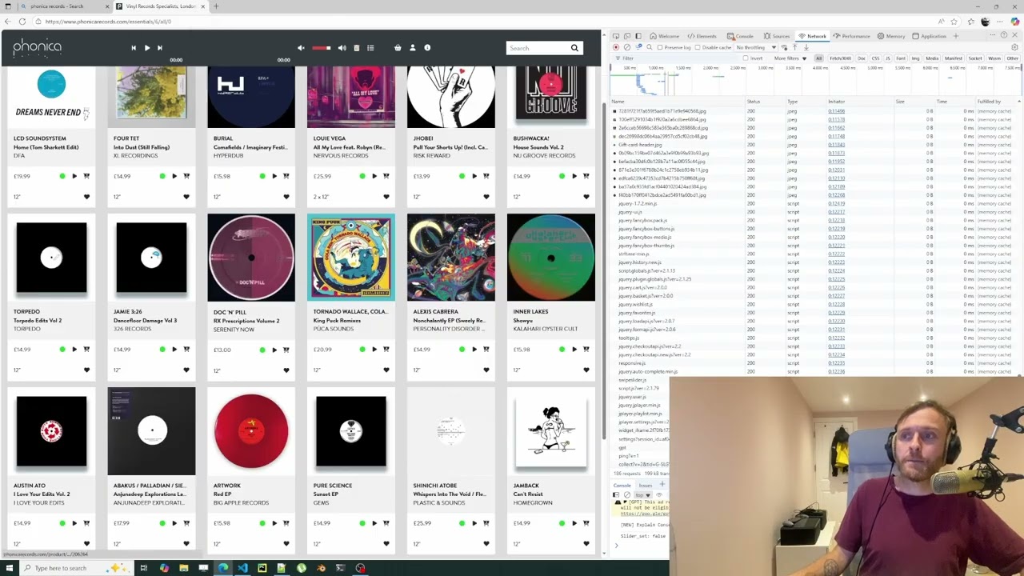Open Visual Studio Code from taskbar
Image resolution: width=1024 pixels, height=576 pixels.
coord(242,568)
